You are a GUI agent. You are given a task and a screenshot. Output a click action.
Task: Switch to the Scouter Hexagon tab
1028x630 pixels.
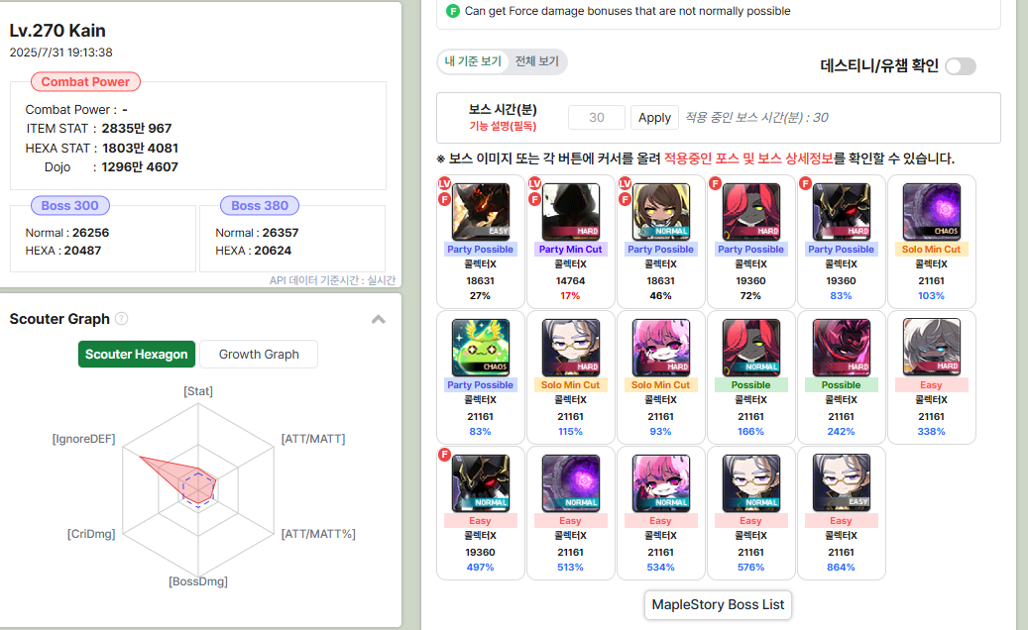click(x=137, y=355)
